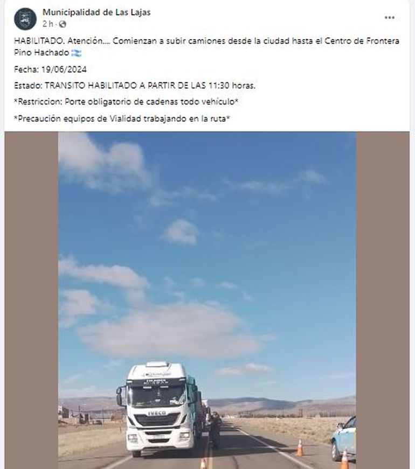
Task: Click the TRANSITO HABILITADO status line
Action: 135,86
